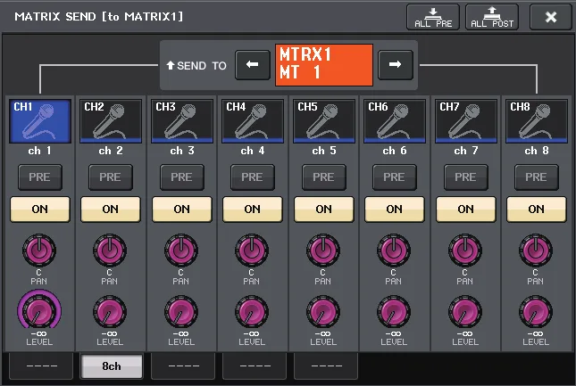Toggle the ON button for ch 1

(39, 209)
